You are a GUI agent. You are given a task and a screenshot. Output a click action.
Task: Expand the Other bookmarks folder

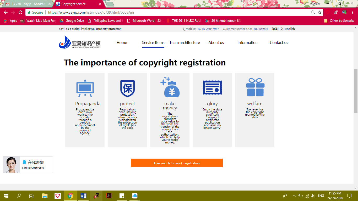(339, 21)
